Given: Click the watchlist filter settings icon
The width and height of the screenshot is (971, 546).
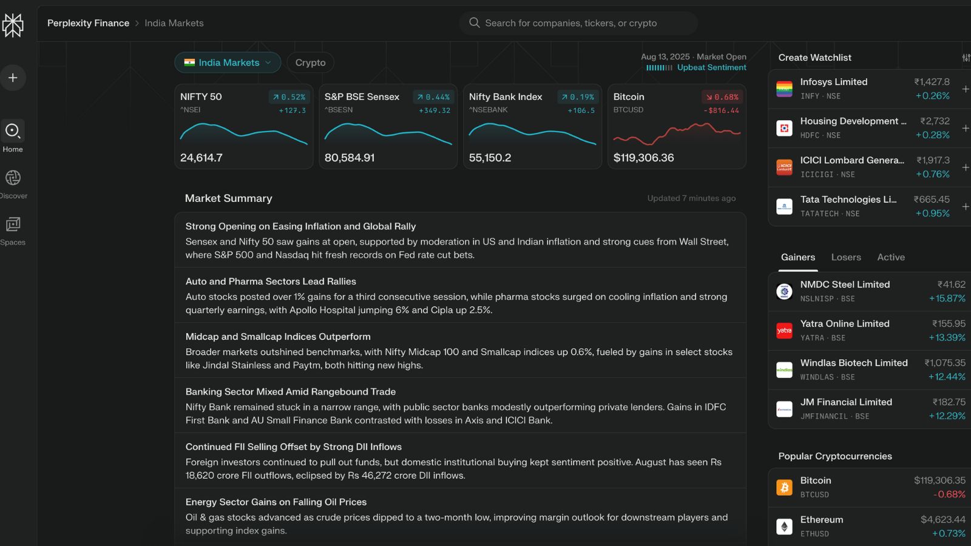Looking at the screenshot, I should pos(966,58).
